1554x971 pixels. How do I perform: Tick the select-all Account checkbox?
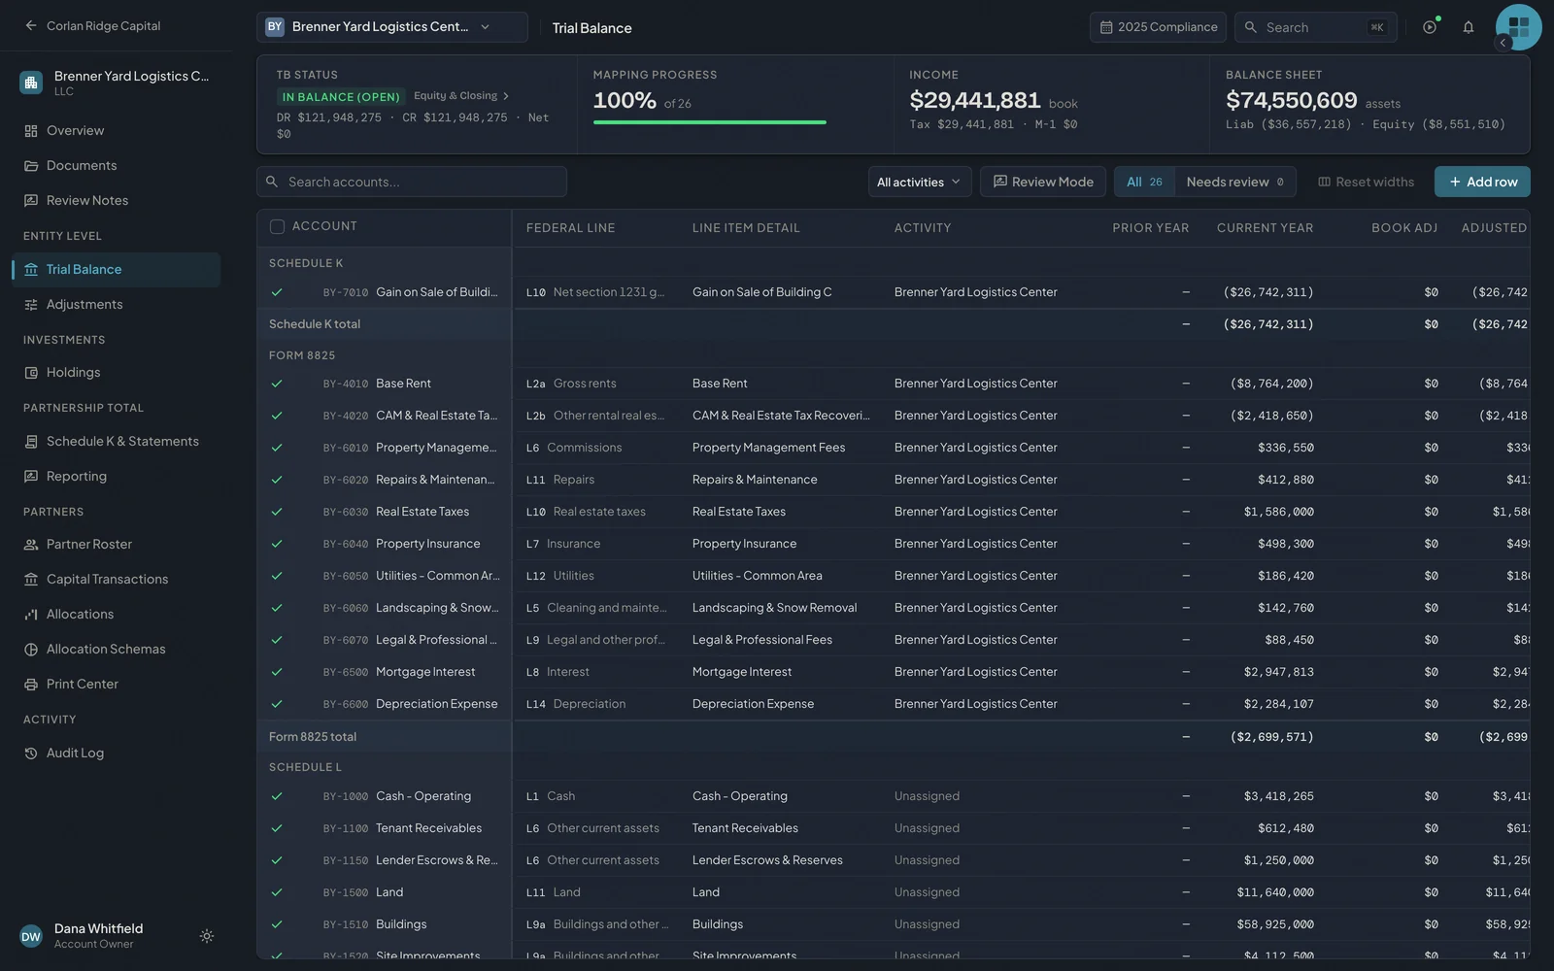pos(277,226)
